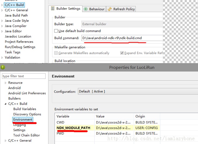Collapse the C/C++ Build tree node
Screen dimensions: 198x144
(6, 104)
